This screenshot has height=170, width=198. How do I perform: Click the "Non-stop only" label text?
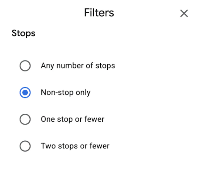point(65,93)
